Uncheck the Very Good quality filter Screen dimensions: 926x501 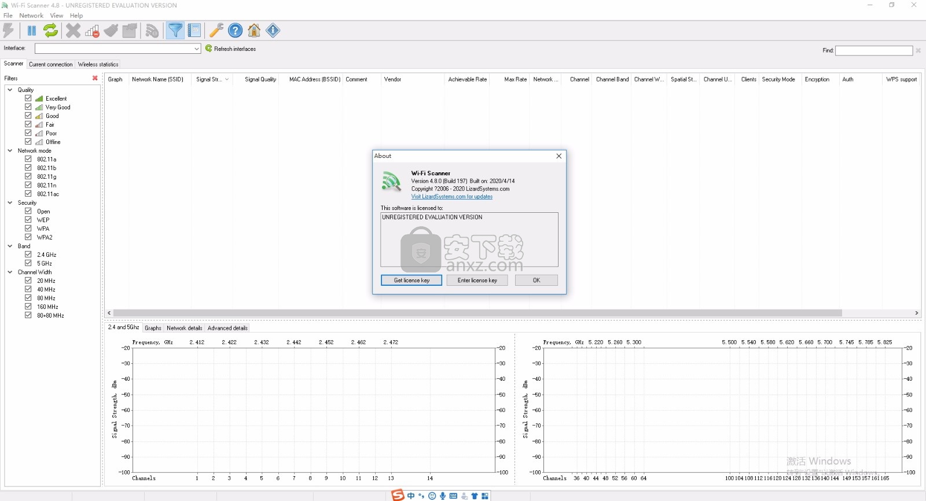(28, 107)
